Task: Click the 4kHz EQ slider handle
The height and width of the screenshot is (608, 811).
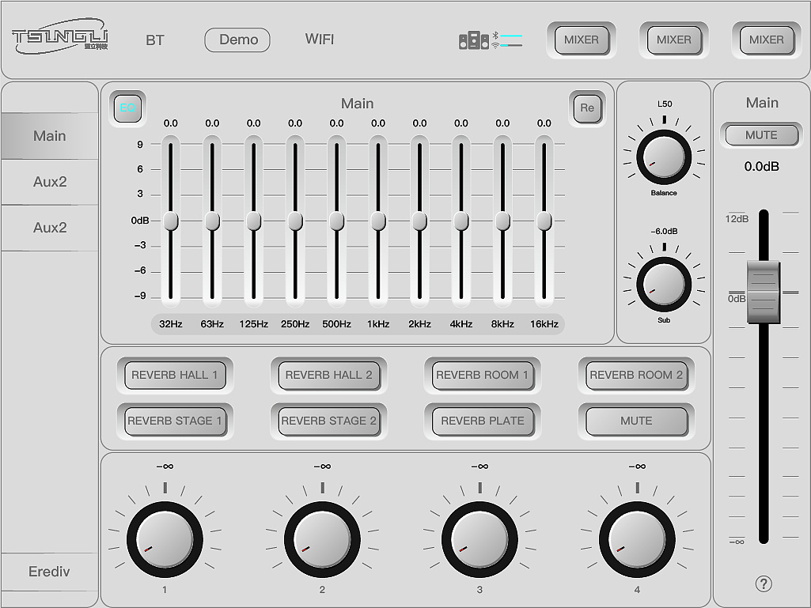Action: tap(460, 221)
